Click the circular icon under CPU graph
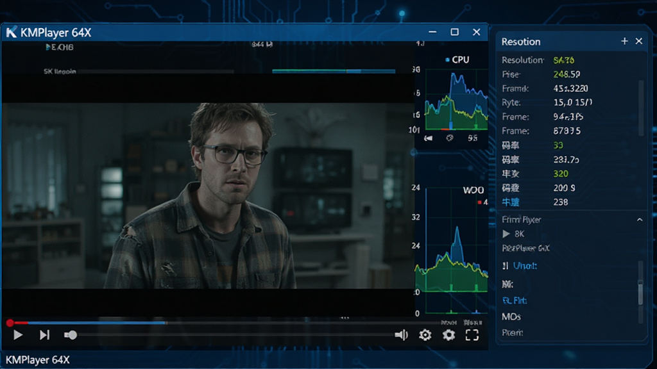The width and height of the screenshot is (657, 369). click(x=450, y=138)
